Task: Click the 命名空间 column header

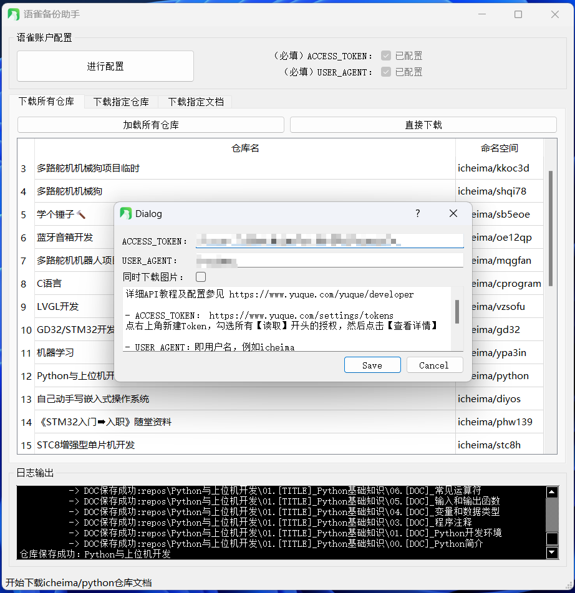Action: click(500, 148)
